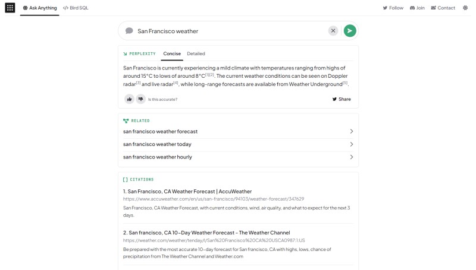Open the apps grid menu icon
The width and height of the screenshot is (476, 270).
pos(10,8)
